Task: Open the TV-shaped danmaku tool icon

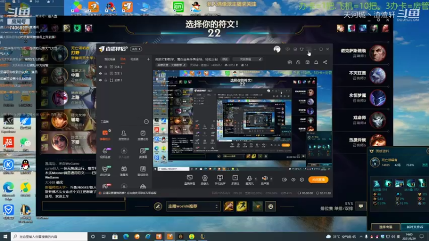Action: tap(124, 170)
